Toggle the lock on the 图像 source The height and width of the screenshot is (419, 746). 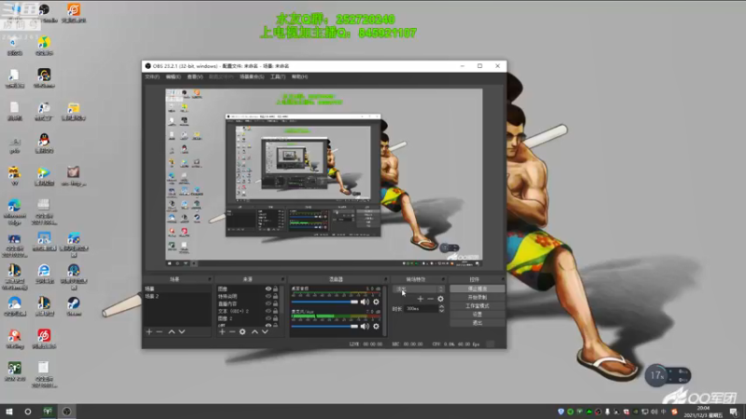coord(275,289)
